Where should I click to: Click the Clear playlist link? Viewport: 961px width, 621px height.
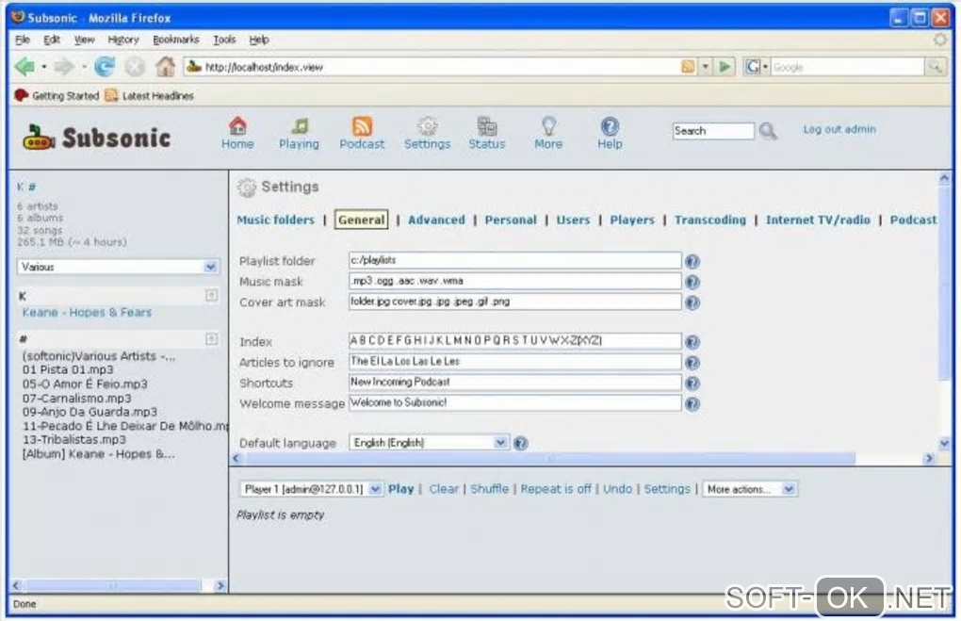tap(444, 489)
